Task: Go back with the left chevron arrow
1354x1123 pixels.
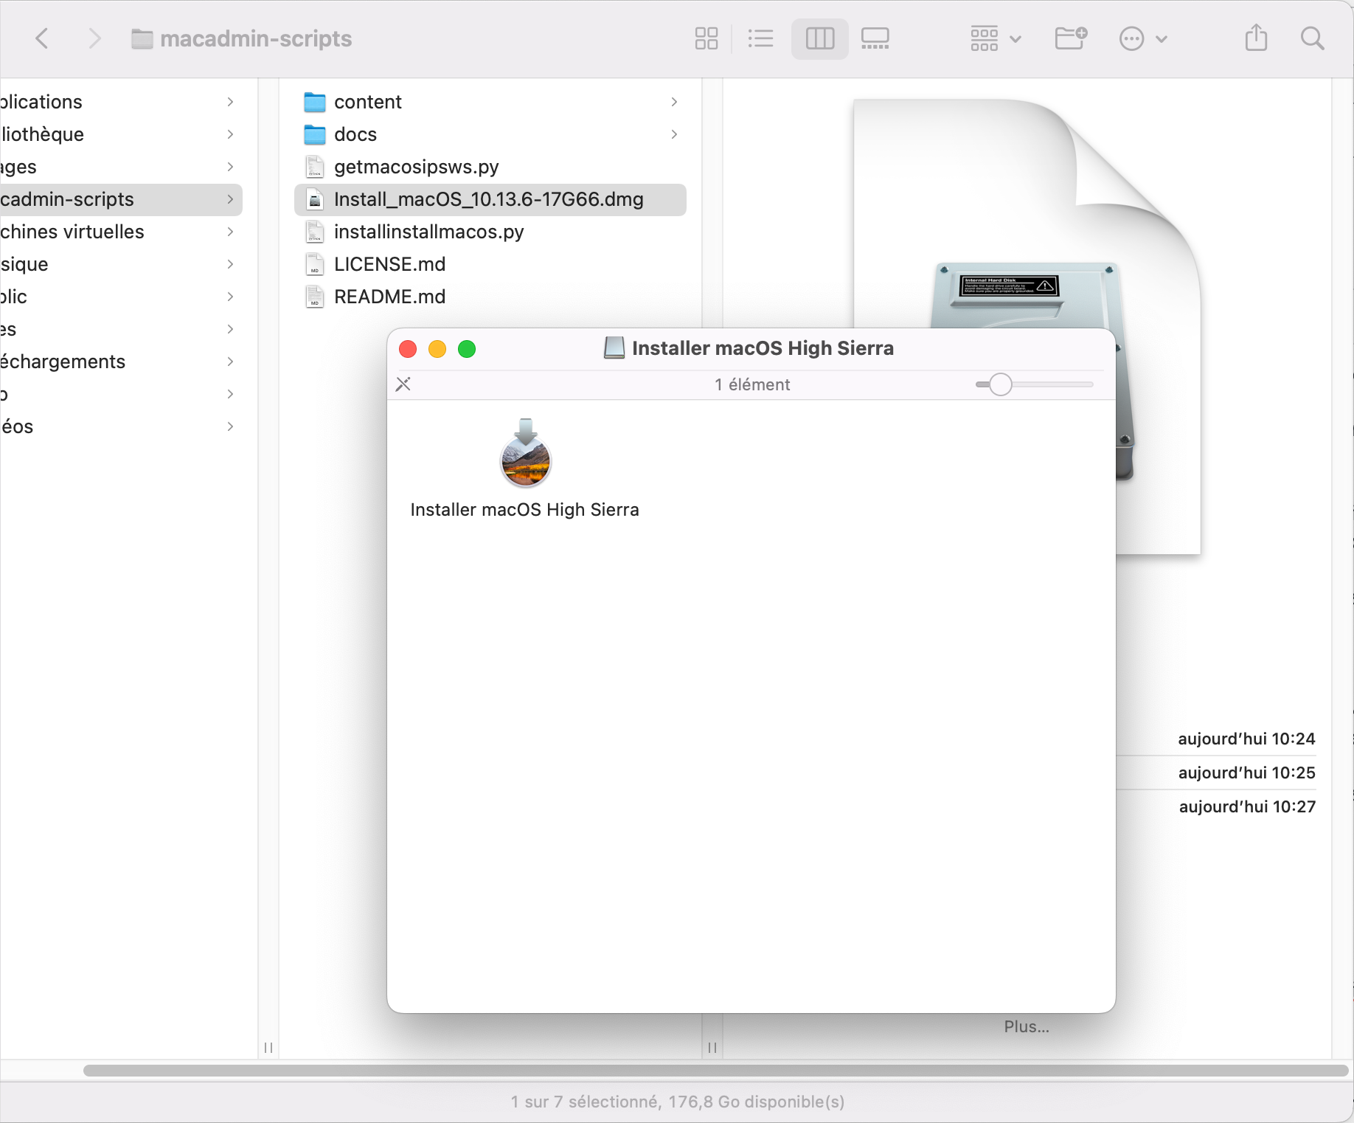Action: pyautogui.click(x=42, y=38)
